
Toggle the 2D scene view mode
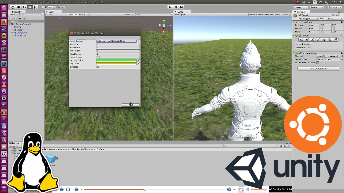coord(70,14)
